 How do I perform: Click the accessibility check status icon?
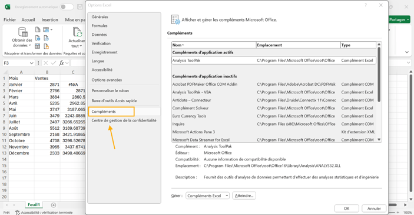tap(18, 213)
